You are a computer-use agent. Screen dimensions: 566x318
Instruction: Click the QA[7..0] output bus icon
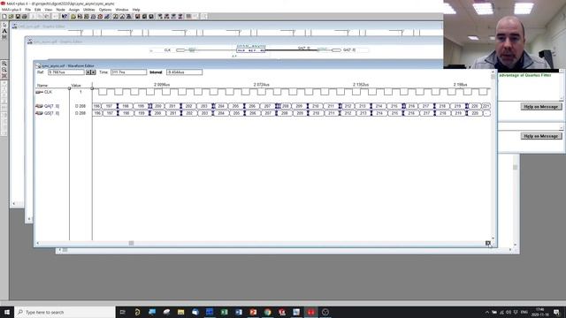click(x=39, y=106)
